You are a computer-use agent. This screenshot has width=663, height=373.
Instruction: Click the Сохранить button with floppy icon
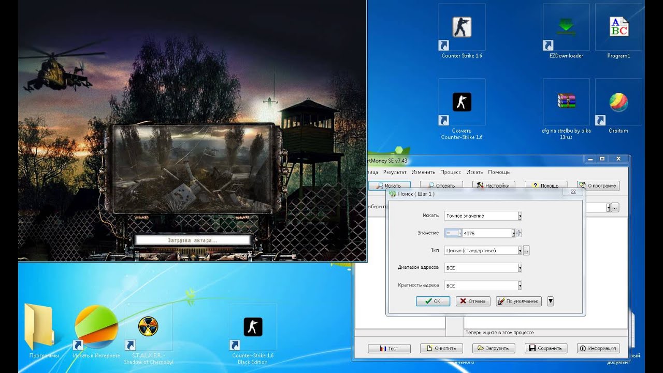click(546, 349)
